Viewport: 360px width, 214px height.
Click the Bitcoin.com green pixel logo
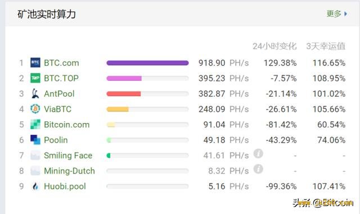(x=35, y=124)
